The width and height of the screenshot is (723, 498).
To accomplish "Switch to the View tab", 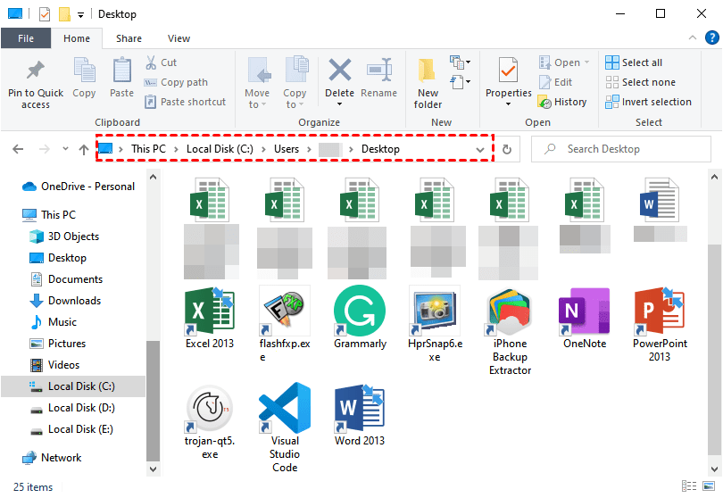I will tap(179, 38).
